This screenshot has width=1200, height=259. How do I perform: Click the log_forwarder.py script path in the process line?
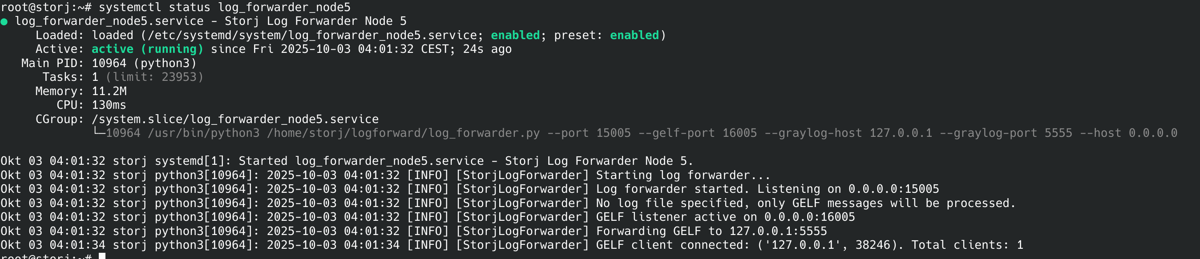pos(404,133)
